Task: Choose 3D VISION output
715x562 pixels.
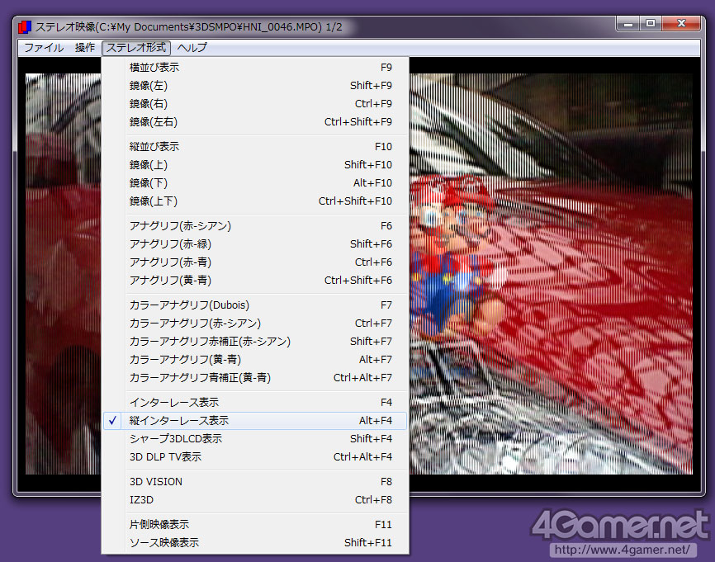Action: 255,482
